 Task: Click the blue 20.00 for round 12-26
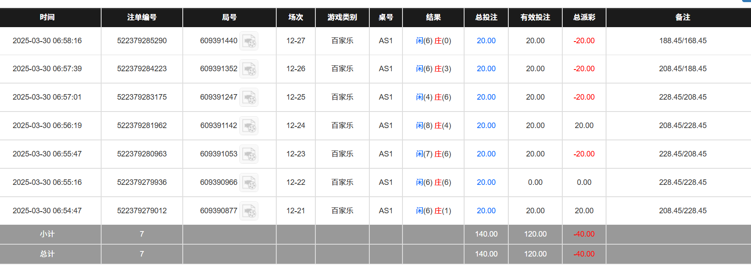coord(486,69)
